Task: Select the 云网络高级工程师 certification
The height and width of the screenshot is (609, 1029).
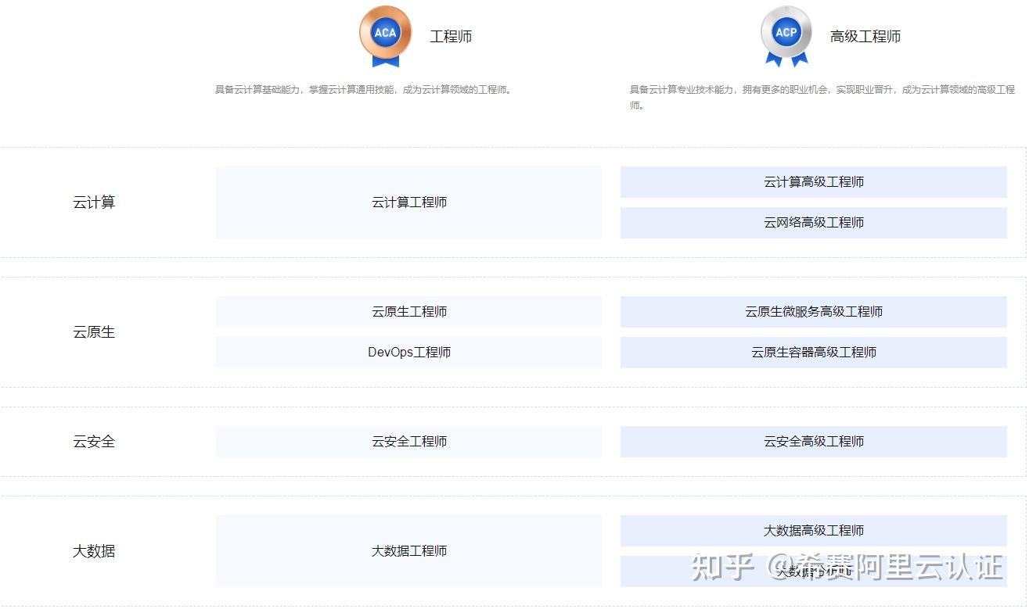Action: 814,222
